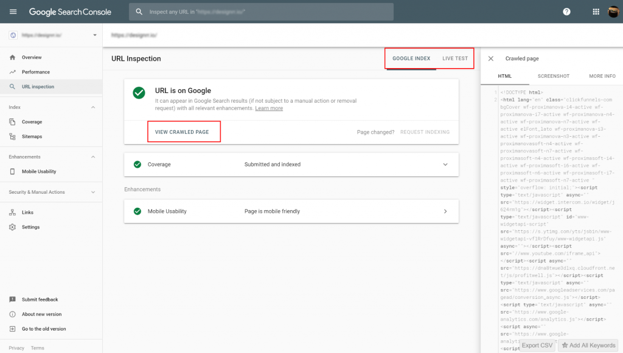Click the Export CSV button
The height and width of the screenshot is (353, 623).
[537, 344]
